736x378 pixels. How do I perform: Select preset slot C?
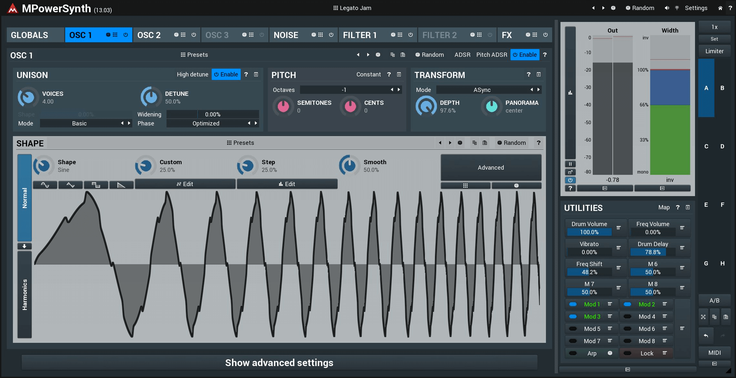point(706,146)
